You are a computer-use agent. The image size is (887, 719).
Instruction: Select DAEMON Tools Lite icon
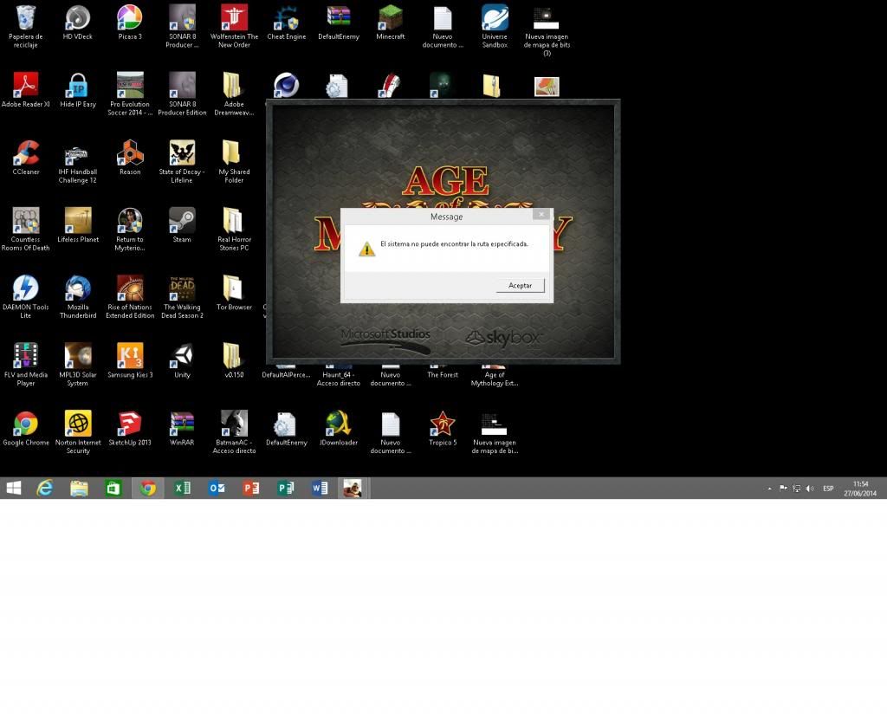coord(25,297)
